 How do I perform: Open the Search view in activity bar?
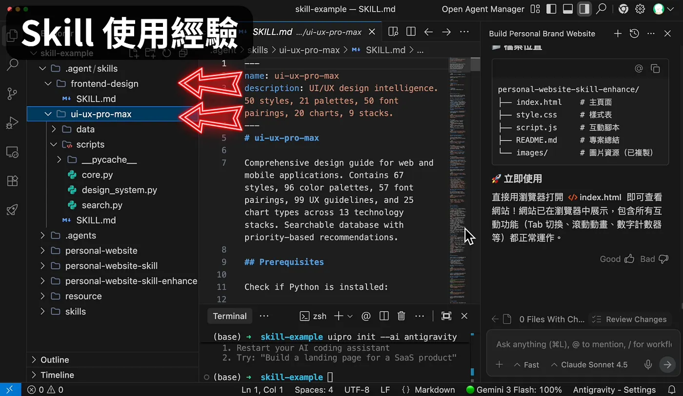13,64
